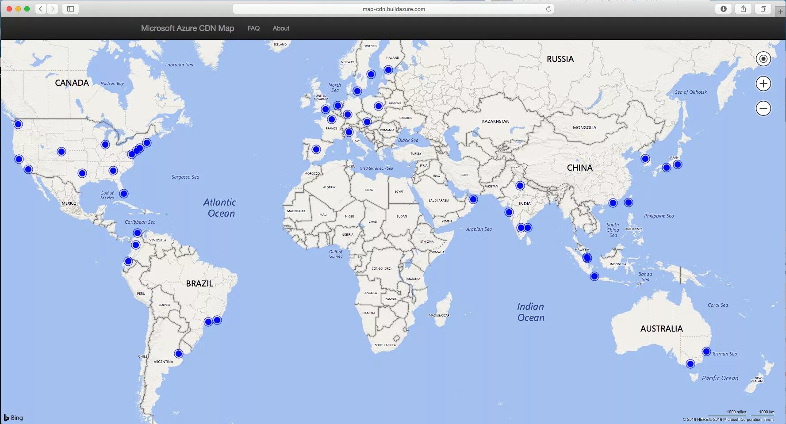The image size is (786, 424).
Task: Center the map with the locate button
Action: tap(763, 59)
